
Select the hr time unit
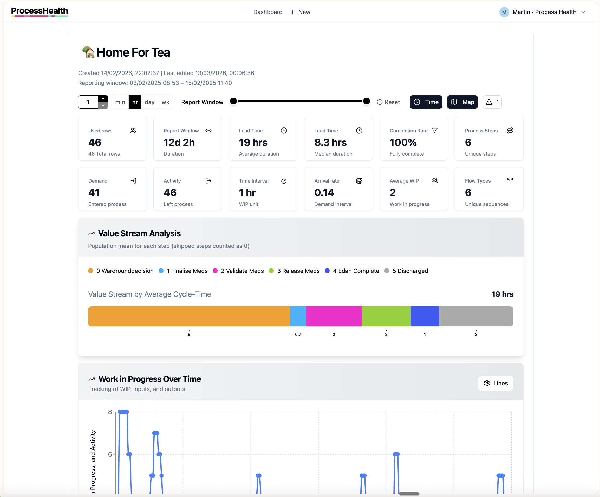pos(135,102)
